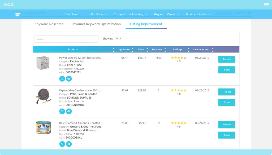Click the LQI score 58.44

tap(125, 58)
